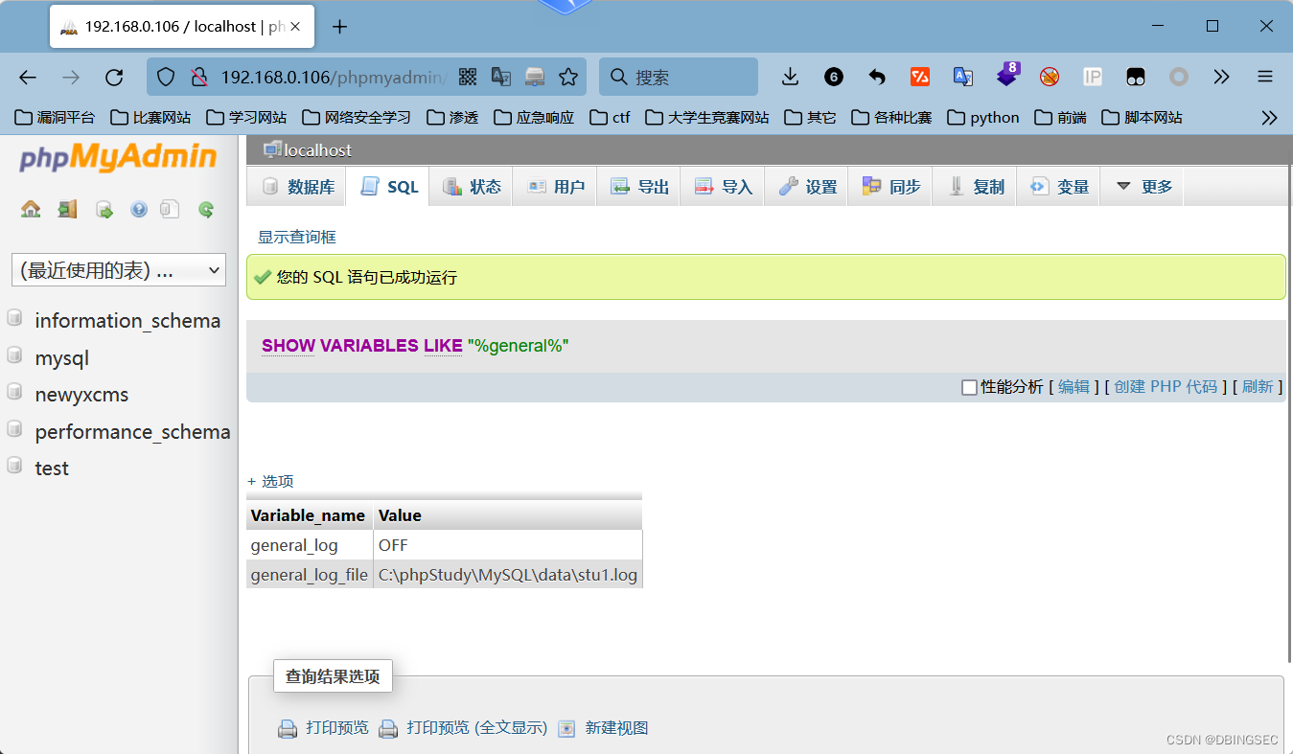Viewport: 1293px width, 754px height.
Task: Expand the + 选项 options section
Action: tap(270, 481)
